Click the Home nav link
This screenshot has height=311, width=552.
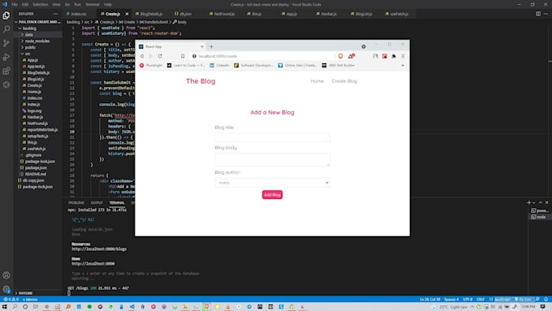pos(317,81)
